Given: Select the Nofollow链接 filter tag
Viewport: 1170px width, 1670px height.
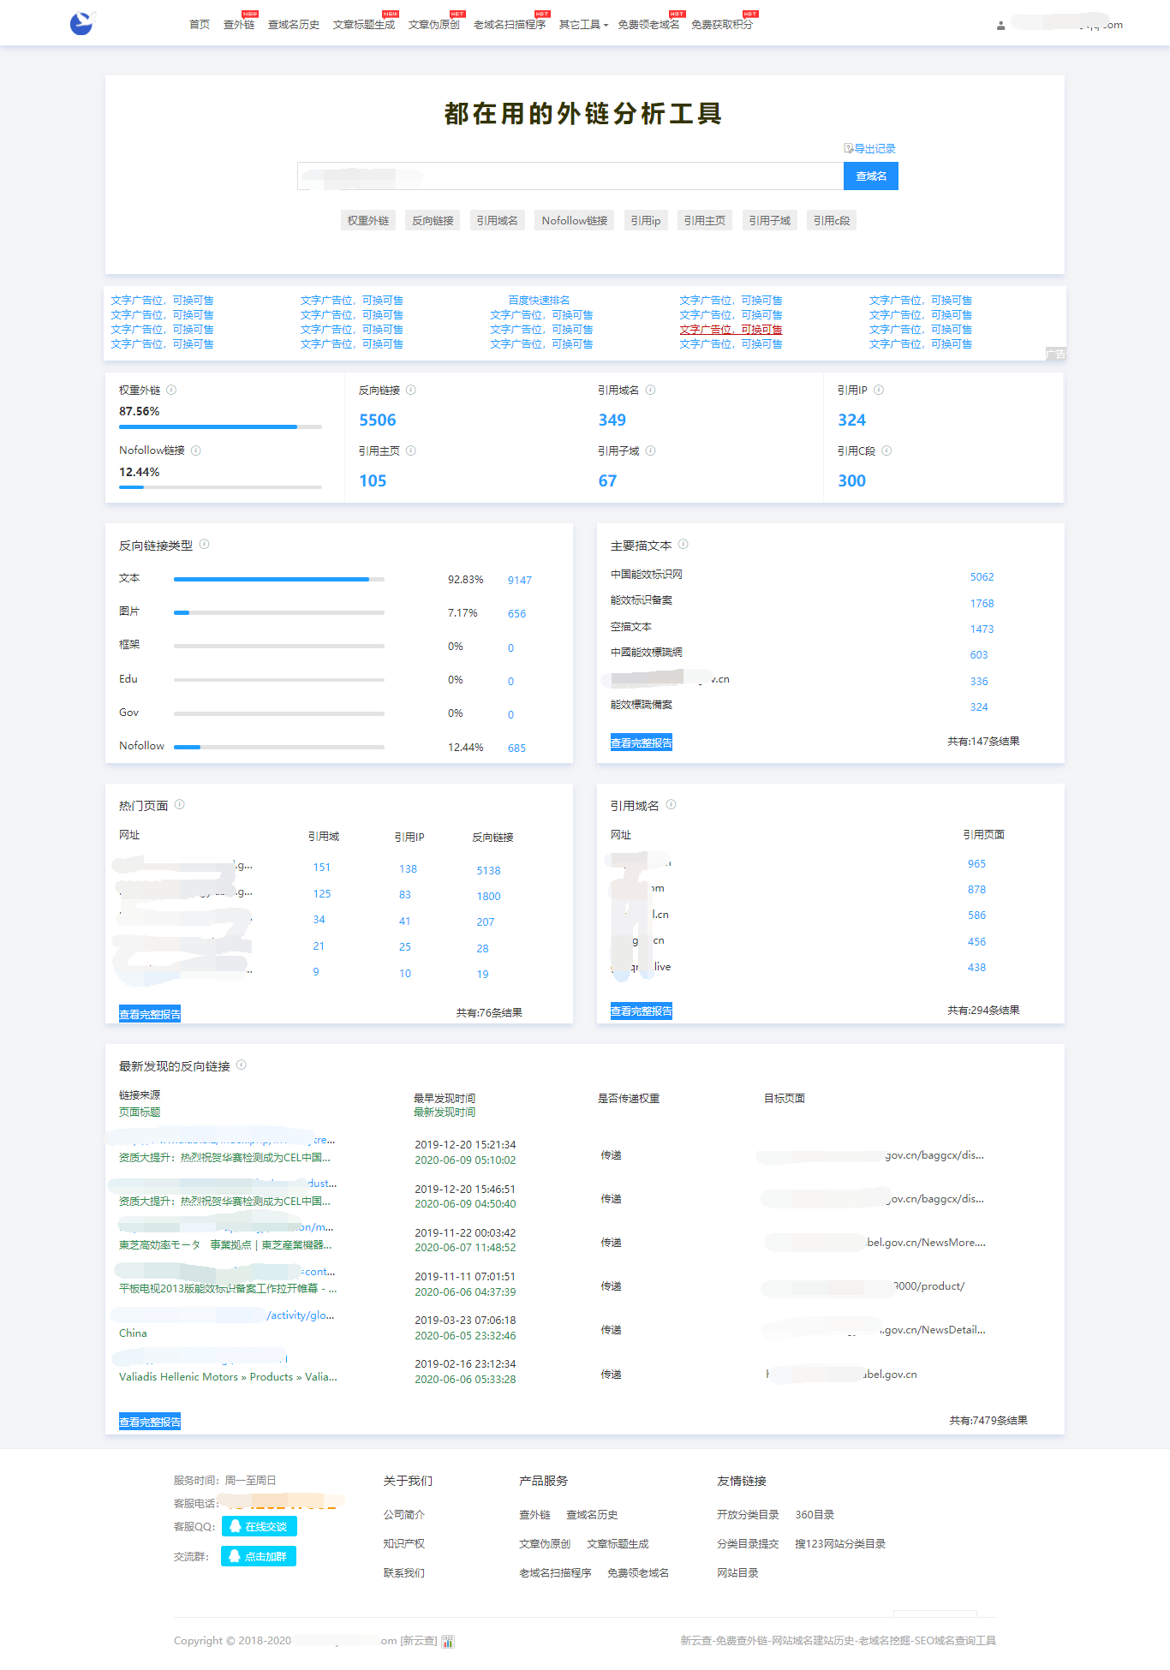Looking at the screenshot, I should (x=574, y=221).
